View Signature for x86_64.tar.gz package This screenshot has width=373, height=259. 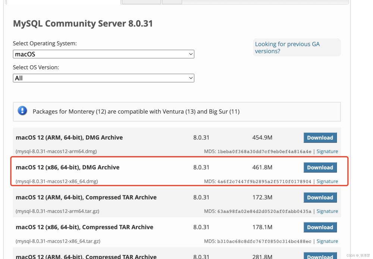[327, 241]
